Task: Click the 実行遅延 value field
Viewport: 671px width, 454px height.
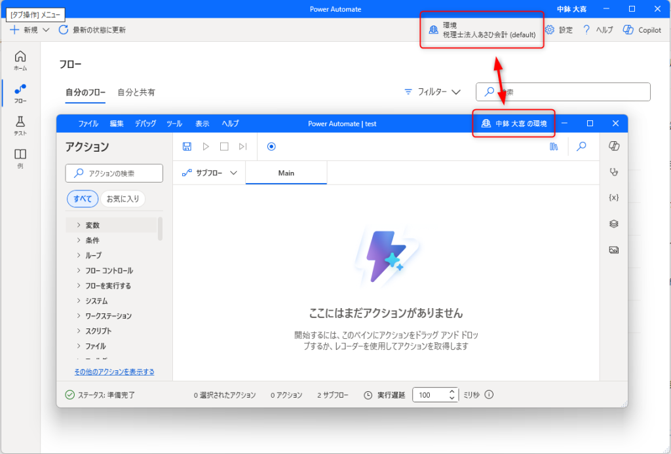Action: pos(430,395)
